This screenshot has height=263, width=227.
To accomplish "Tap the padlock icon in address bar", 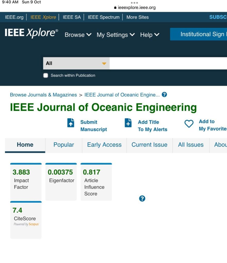I will (115, 7).
